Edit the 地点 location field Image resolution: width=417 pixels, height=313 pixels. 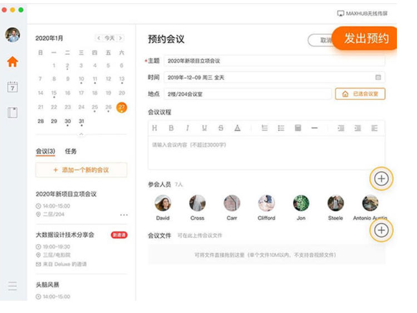tap(247, 94)
